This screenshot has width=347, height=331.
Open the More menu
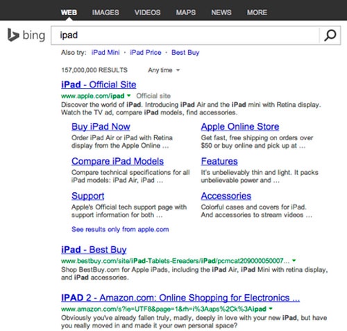coord(257,12)
